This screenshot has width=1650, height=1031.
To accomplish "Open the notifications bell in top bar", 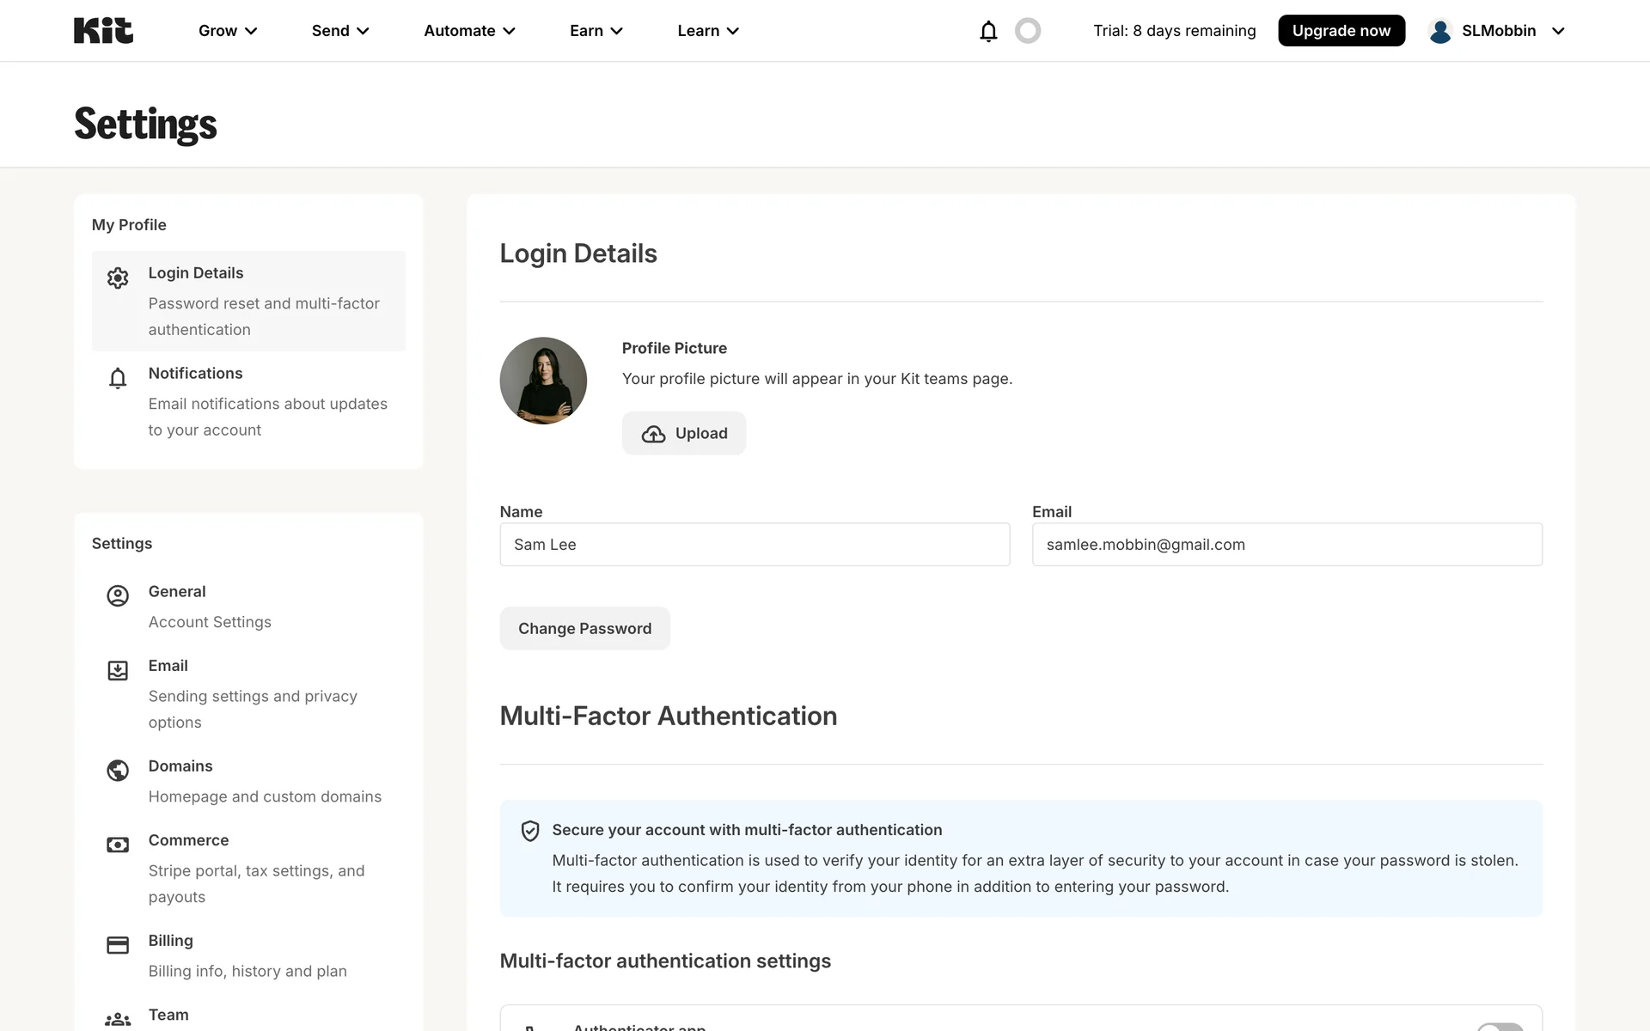I will 988,31.
